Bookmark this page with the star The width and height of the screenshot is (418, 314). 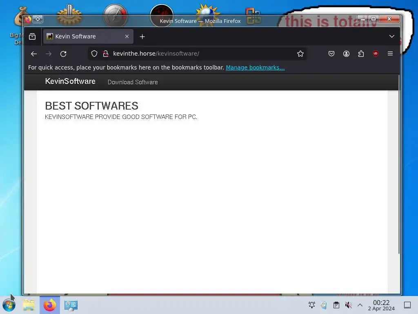click(x=300, y=54)
